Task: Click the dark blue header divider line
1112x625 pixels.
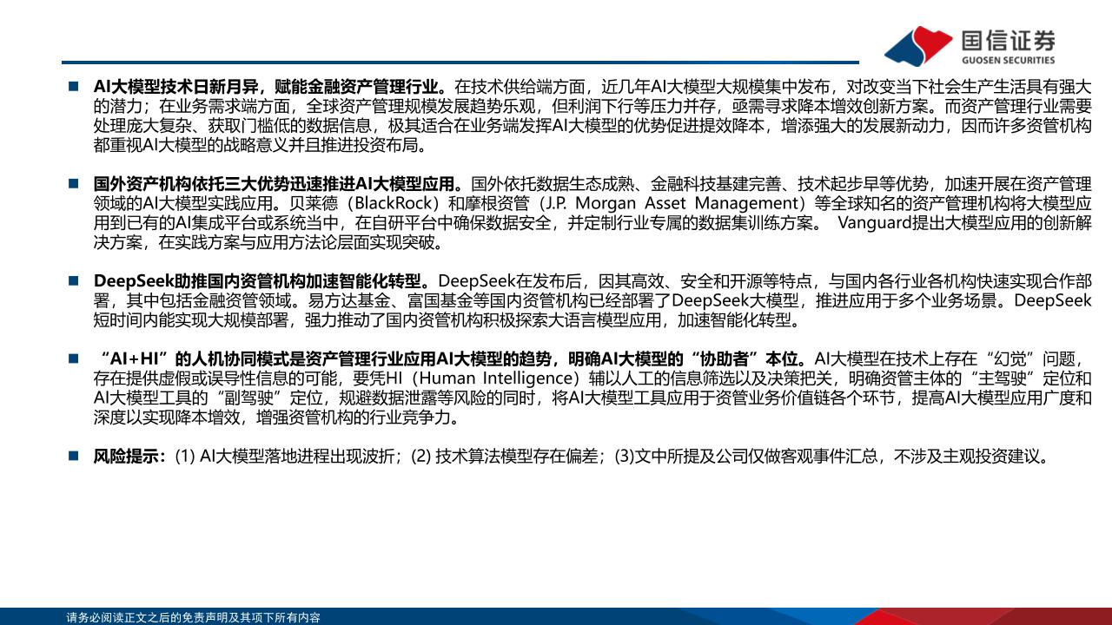Action: [x=460, y=62]
